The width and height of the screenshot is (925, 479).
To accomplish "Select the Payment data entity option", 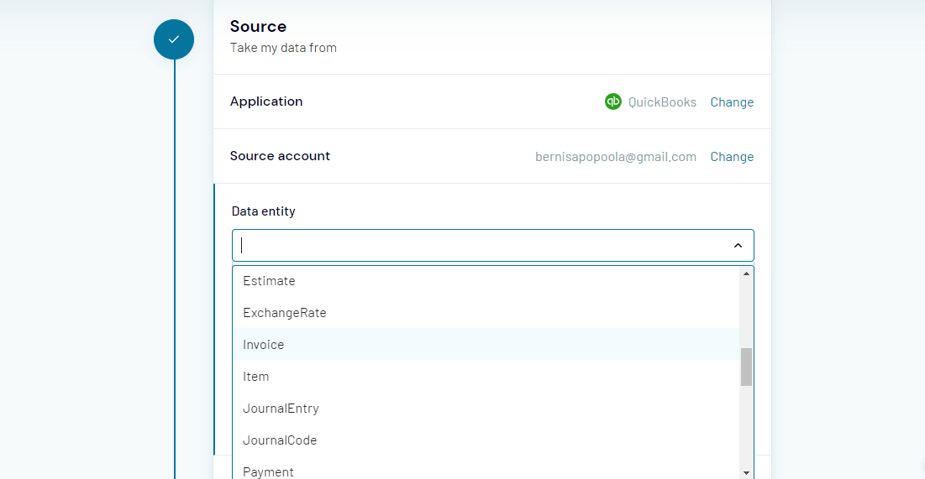I will coord(486,471).
